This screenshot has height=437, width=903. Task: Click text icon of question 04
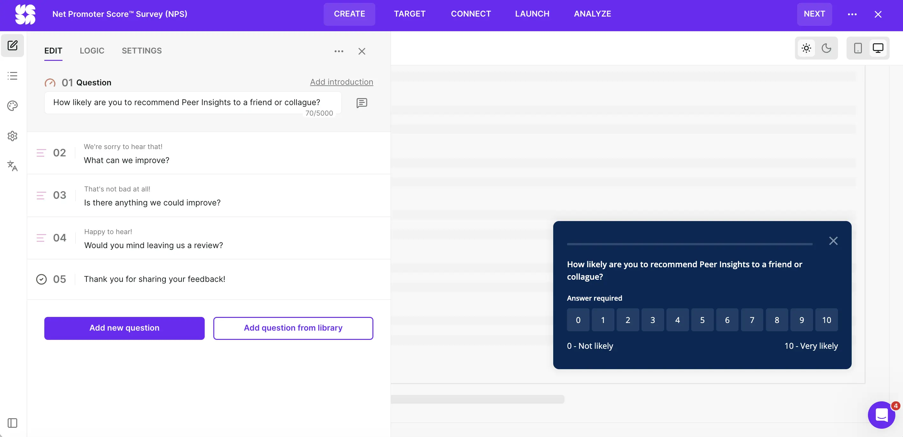coord(41,238)
